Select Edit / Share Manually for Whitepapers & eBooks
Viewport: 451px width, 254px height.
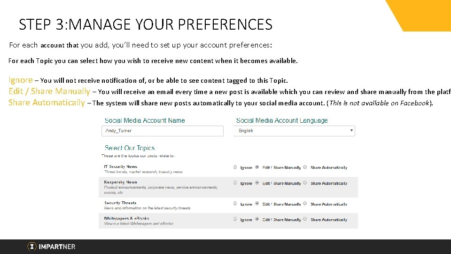coord(257,219)
